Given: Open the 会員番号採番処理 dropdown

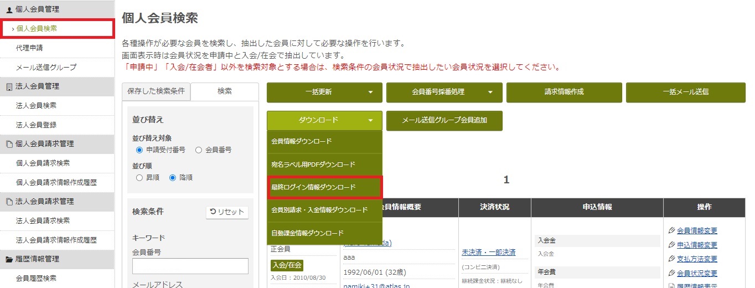Looking at the screenshot, I should point(444,92).
